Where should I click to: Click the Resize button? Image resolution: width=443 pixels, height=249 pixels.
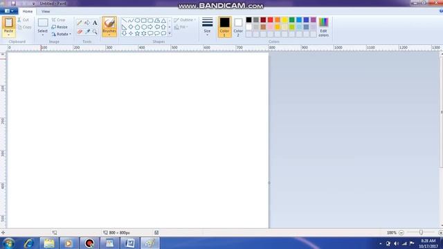pyautogui.click(x=60, y=27)
